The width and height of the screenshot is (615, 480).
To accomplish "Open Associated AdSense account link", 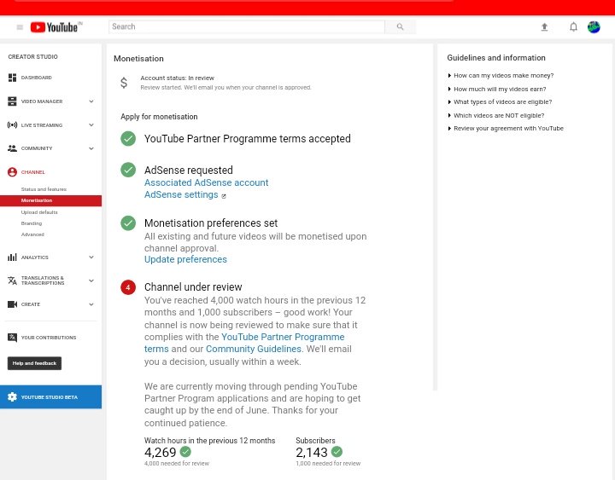I will (207, 182).
